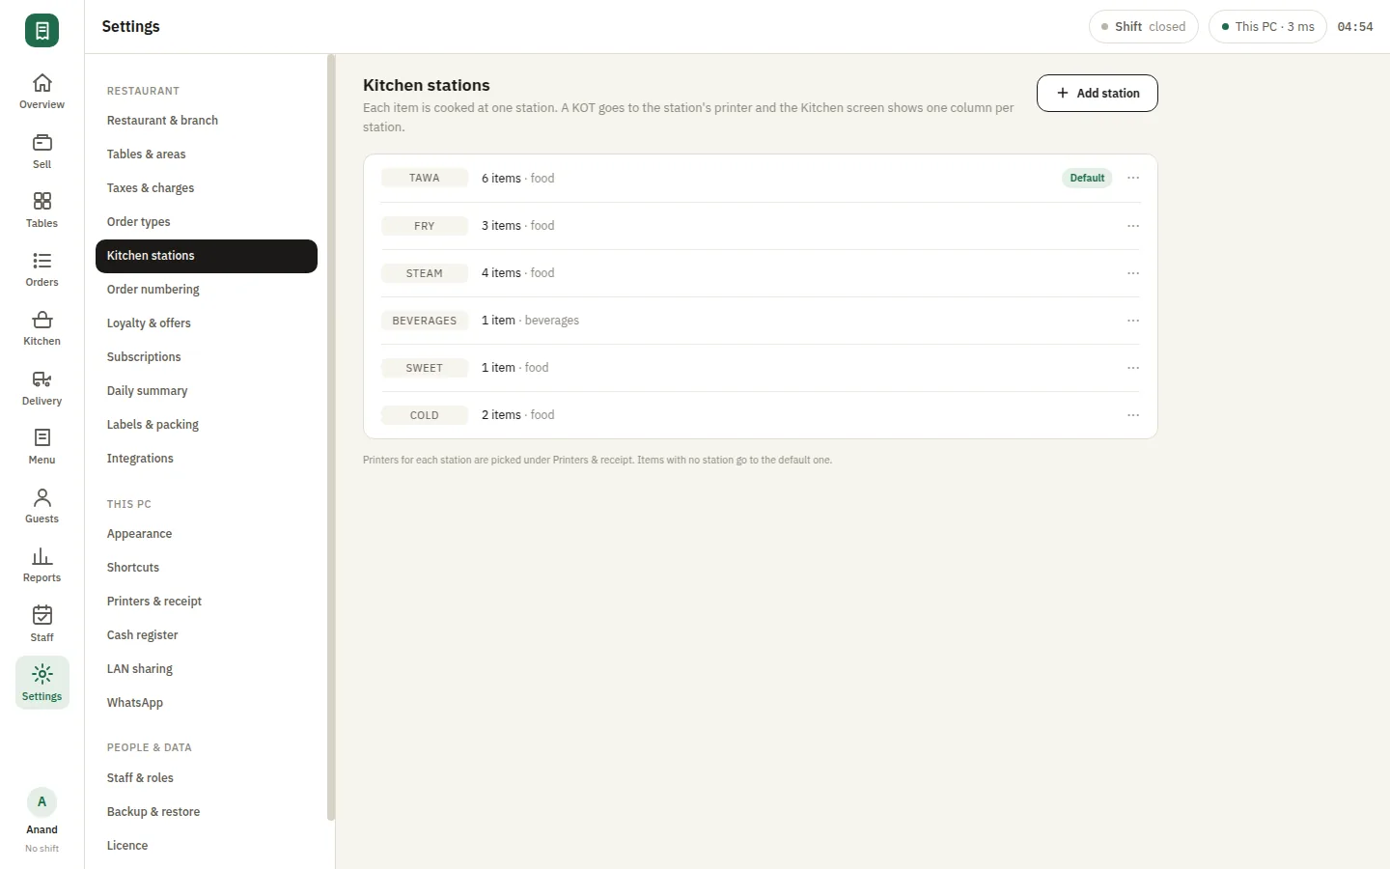The width and height of the screenshot is (1390, 869).
Task: Open Loyalty & offers settings
Action: coord(207,323)
